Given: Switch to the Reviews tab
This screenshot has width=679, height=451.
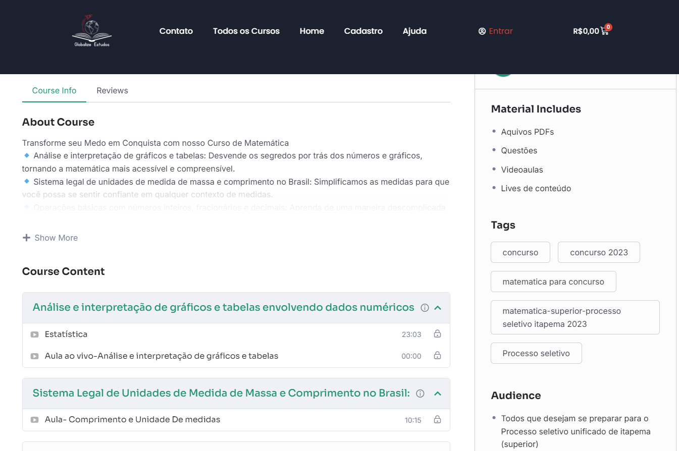Looking at the screenshot, I should [112, 90].
